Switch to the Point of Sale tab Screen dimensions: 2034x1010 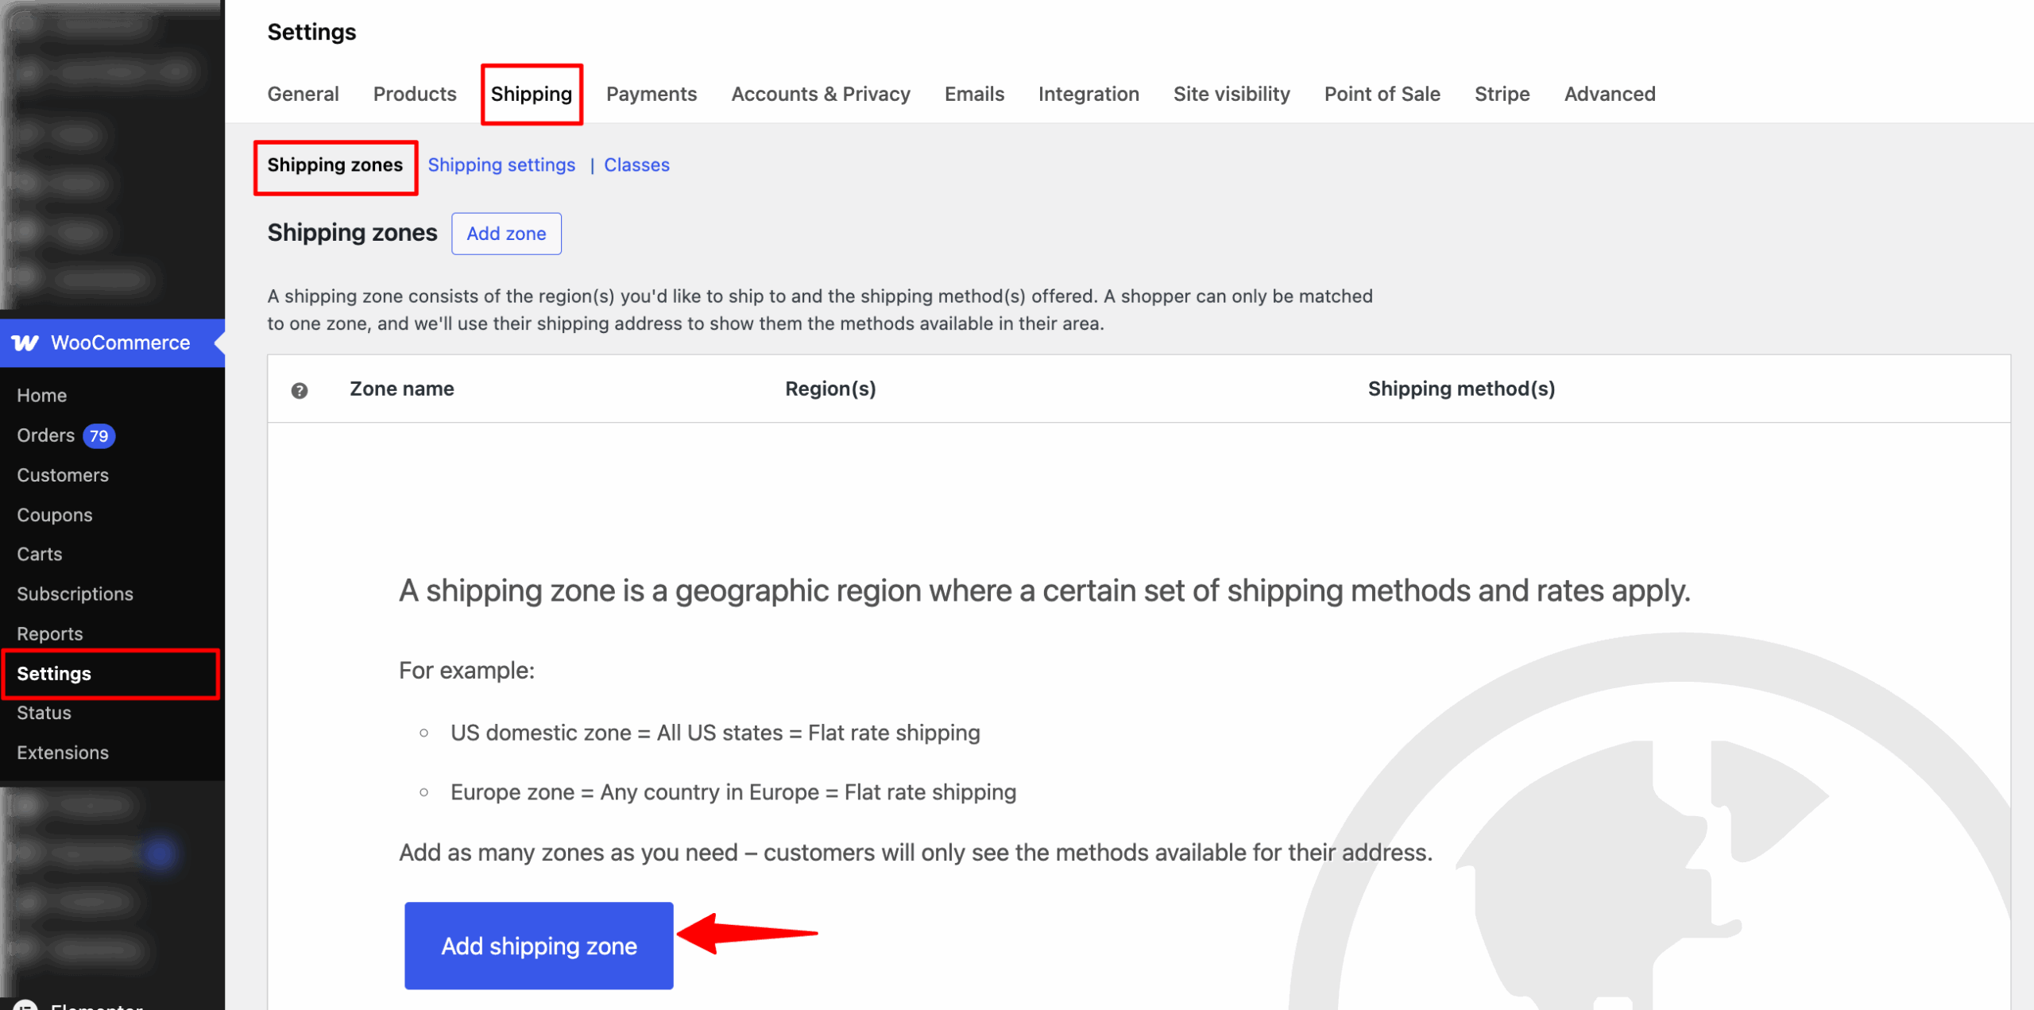tap(1382, 94)
